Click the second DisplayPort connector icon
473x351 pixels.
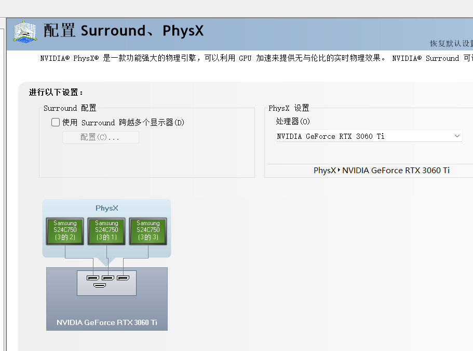pos(108,278)
